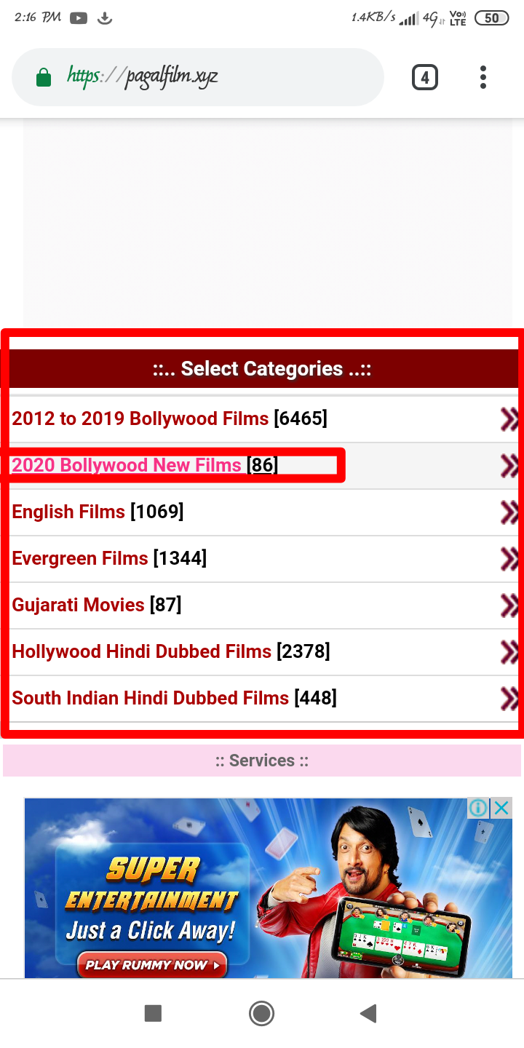The width and height of the screenshot is (524, 1048).
Task: Open Hollywood Hindi Dubbed Films category
Action: [141, 651]
